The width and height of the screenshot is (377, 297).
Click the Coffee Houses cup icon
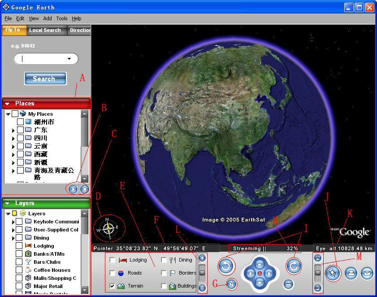[28, 270]
